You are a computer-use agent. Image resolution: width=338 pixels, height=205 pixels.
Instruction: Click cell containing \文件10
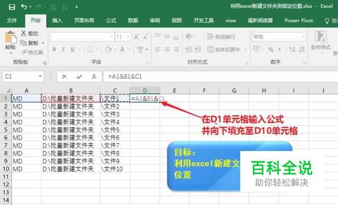pyautogui.click(x=115, y=169)
